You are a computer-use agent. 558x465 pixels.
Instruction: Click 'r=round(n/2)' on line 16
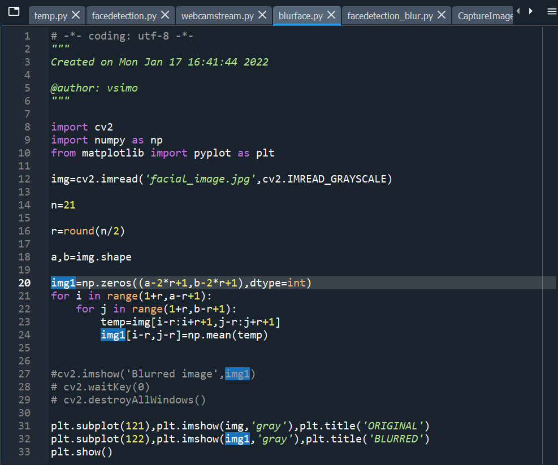pyautogui.click(x=88, y=231)
